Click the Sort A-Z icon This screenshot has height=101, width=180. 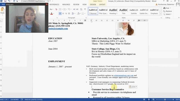81,9
